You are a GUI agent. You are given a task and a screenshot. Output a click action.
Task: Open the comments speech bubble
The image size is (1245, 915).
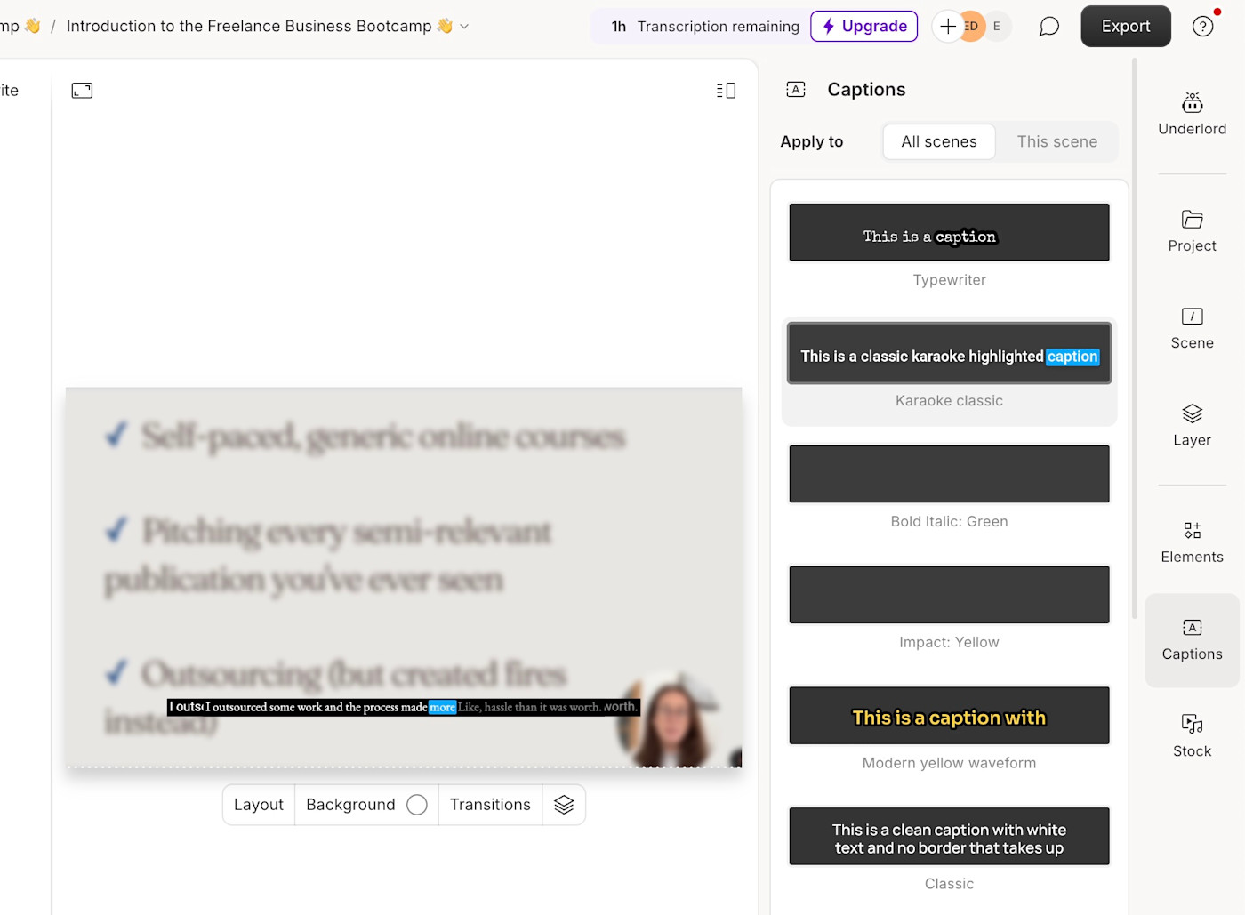tap(1048, 26)
